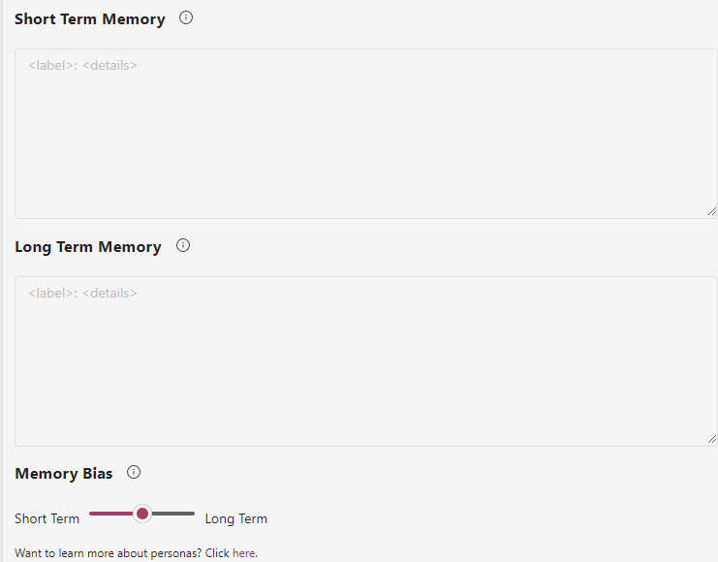Click the Memory Bias slider handle
The height and width of the screenshot is (562, 718).
pos(142,514)
